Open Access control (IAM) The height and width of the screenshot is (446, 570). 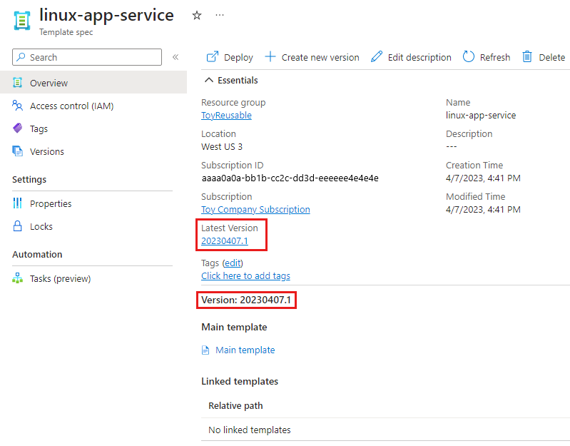(71, 106)
